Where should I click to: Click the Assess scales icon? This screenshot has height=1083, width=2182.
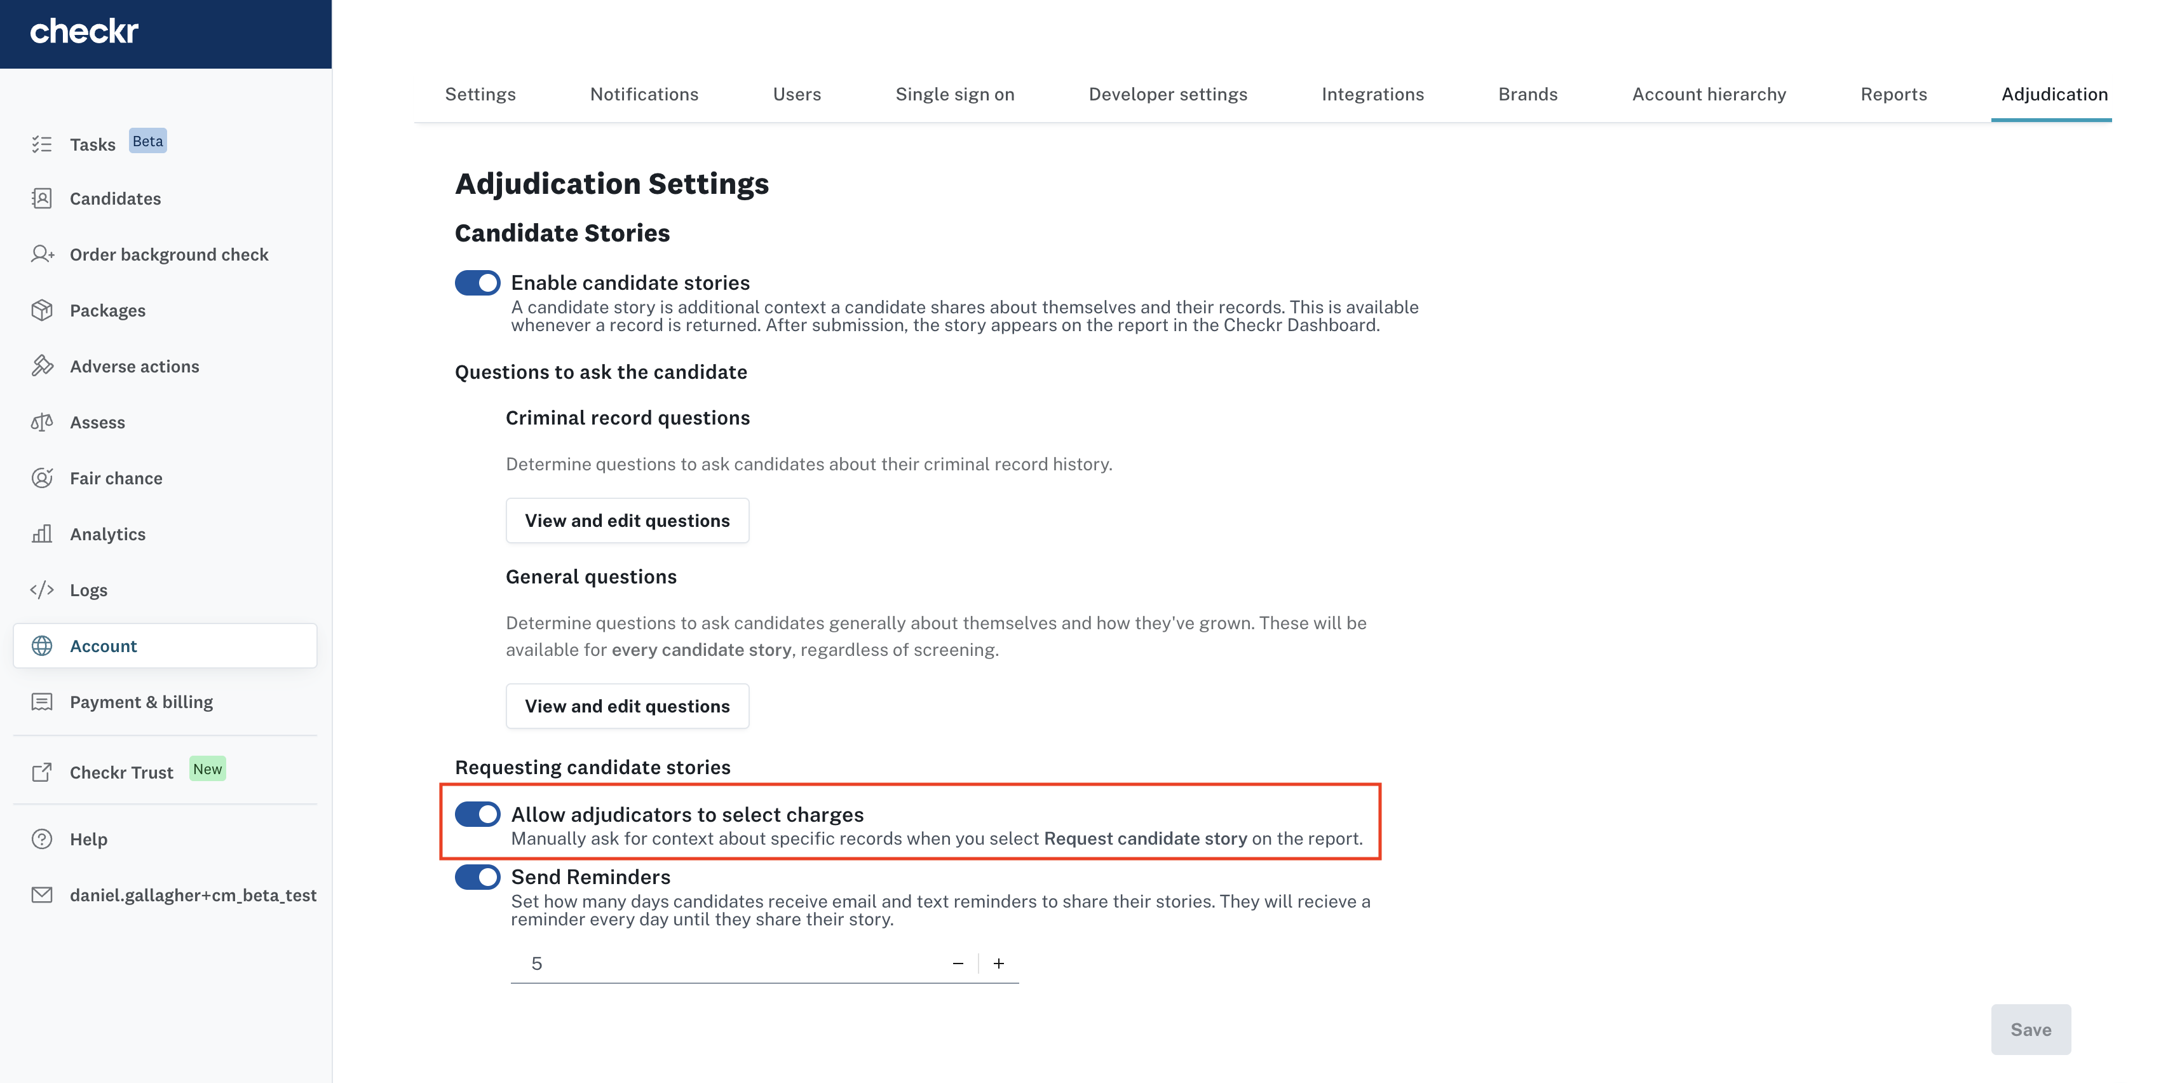41,422
